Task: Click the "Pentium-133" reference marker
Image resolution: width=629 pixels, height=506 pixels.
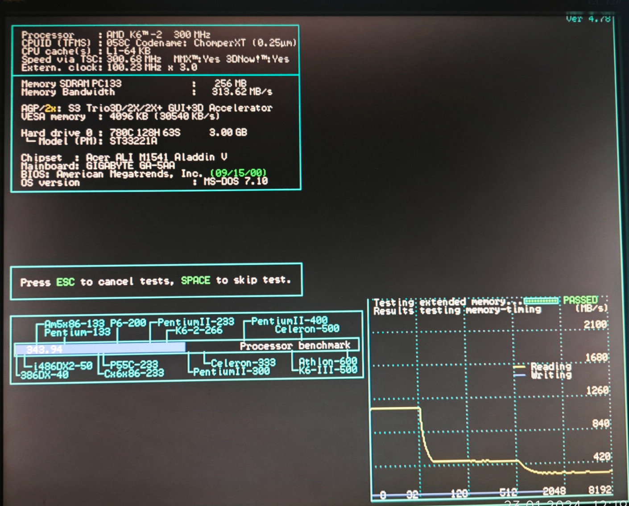Action: tap(77, 332)
